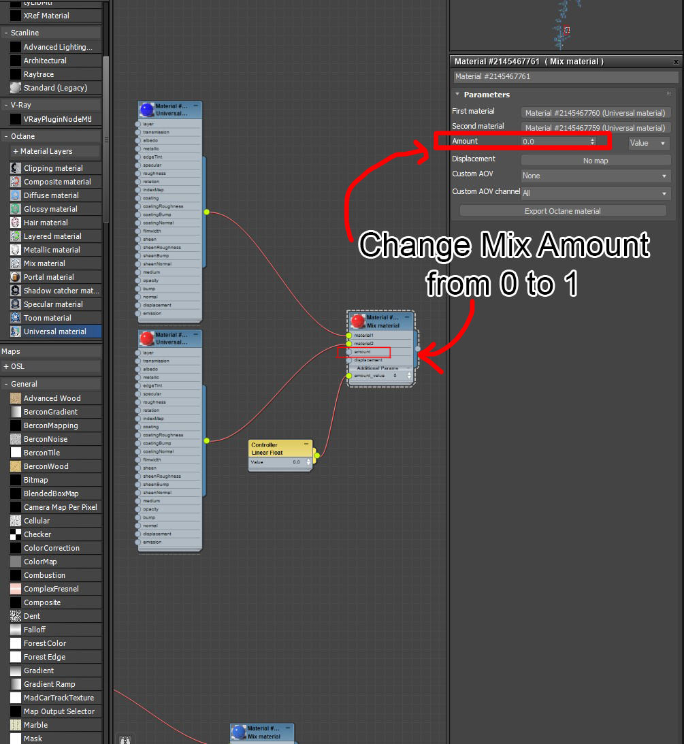This screenshot has width=684, height=744.
Task: Click the Falloff map swatch icon
Action: (x=16, y=630)
